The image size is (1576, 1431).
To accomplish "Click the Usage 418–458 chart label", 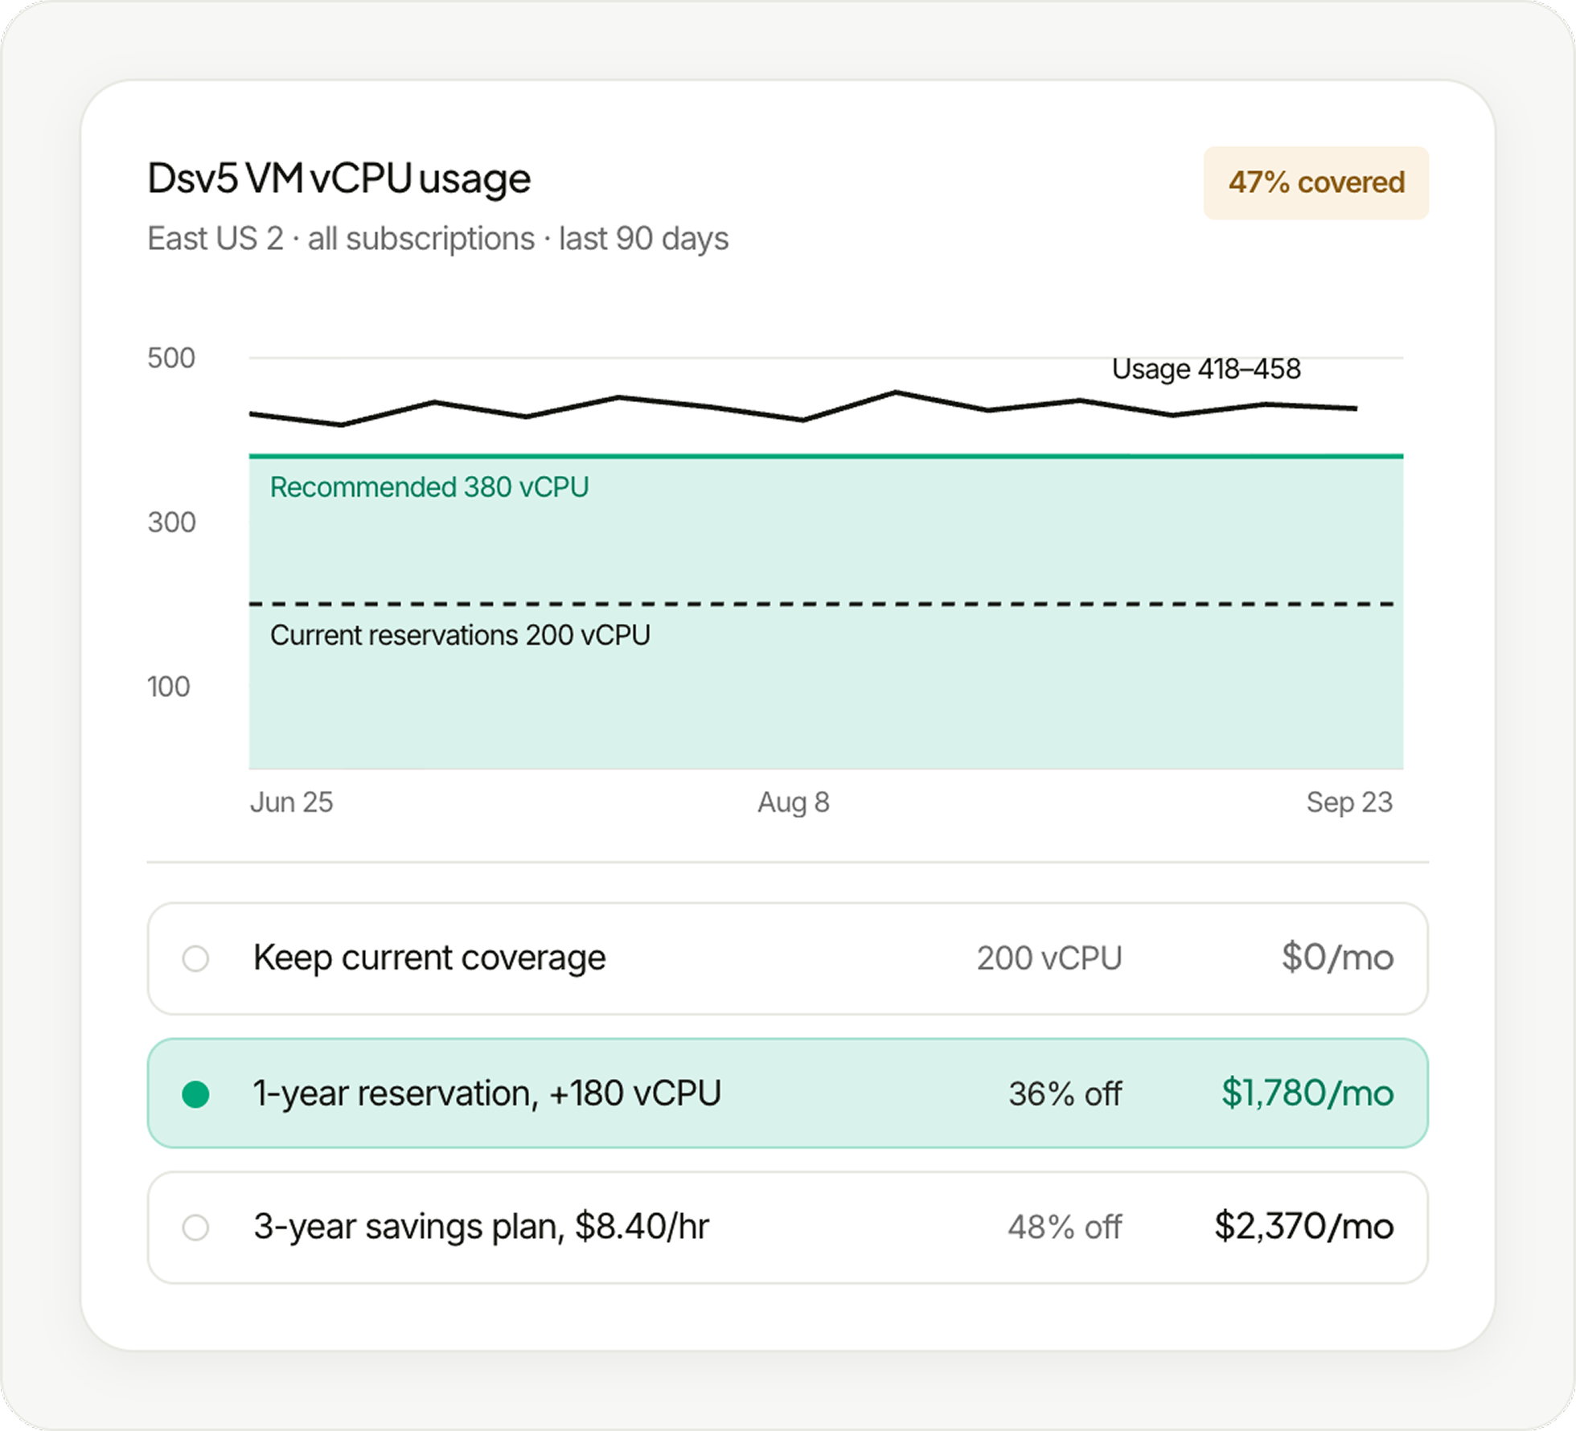I will pyautogui.click(x=1205, y=369).
